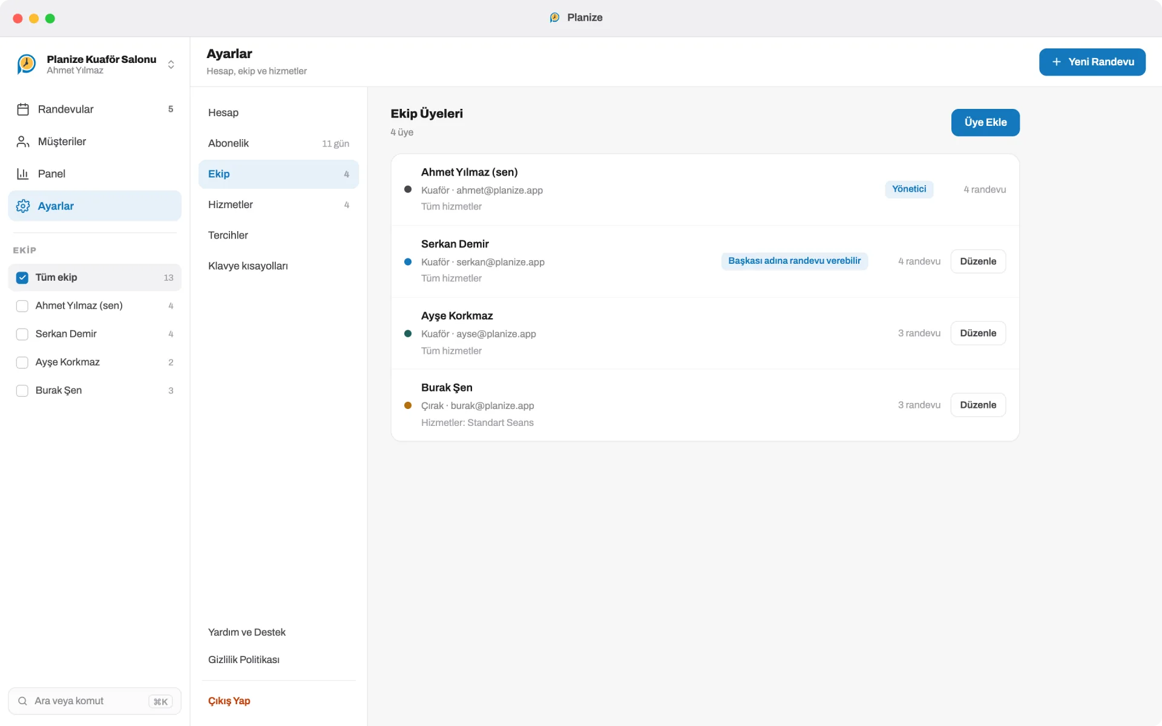Image resolution: width=1162 pixels, height=726 pixels.
Task: Check the Serkan Demir filter checkbox
Action: (x=22, y=334)
